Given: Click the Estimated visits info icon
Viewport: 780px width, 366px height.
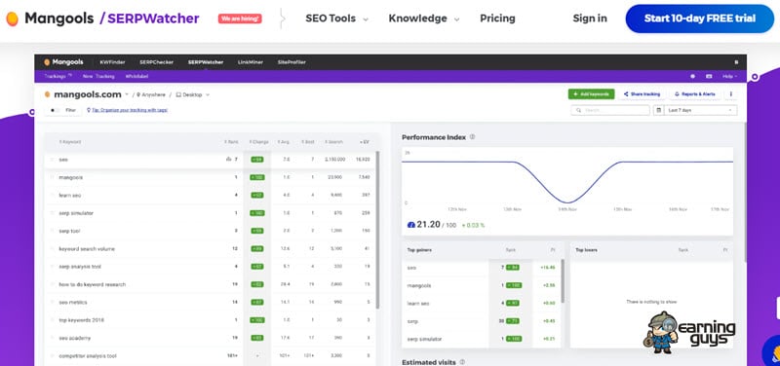Looking at the screenshot, I should pyautogui.click(x=462, y=362).
